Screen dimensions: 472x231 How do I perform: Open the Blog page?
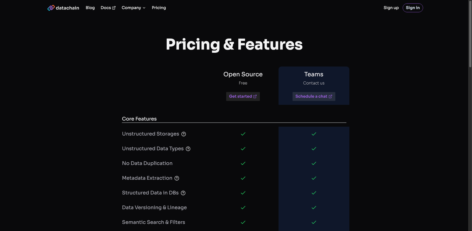pyautogui.click(x=90, y=8)
